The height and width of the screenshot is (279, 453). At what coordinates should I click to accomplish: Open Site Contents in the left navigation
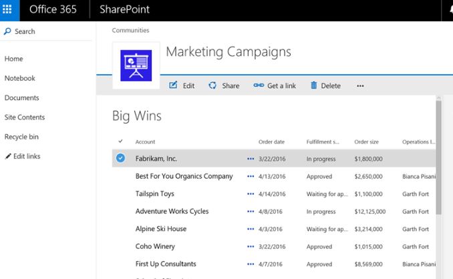(25, 117)
